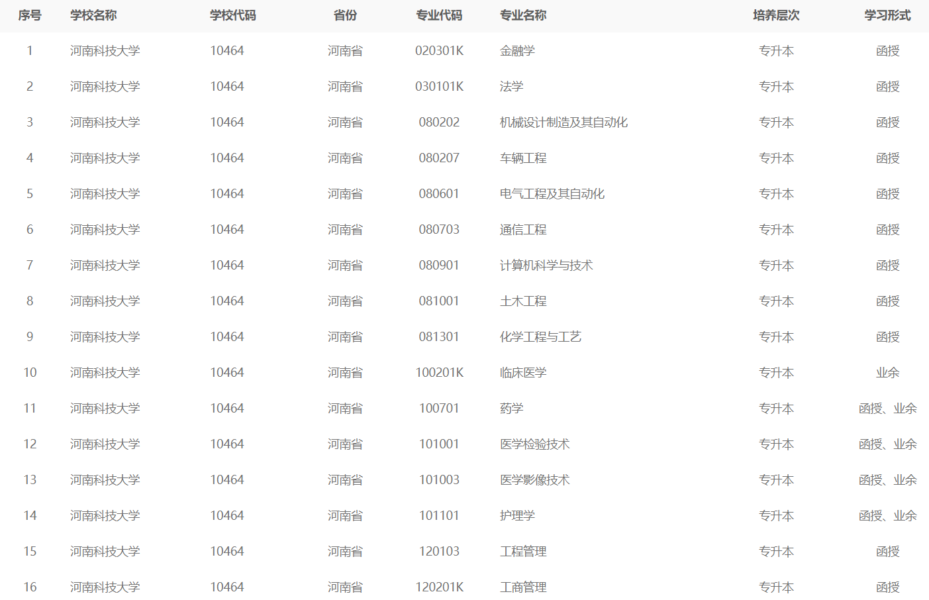Image resolution: width=929 pixels, height=600 pixels.
Task: Select the 化学工程与工艺 cell
Action: [x=540, y=337]
